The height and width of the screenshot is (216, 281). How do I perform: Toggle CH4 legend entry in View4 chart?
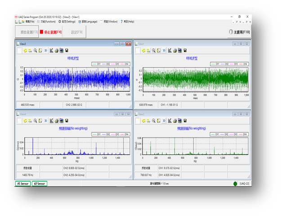click(125, 134)
